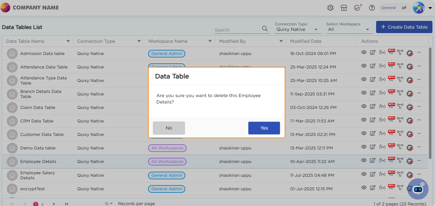Open the Select Workspace dropdown
This screenshot has height=206, width=435.
[349, 29]
